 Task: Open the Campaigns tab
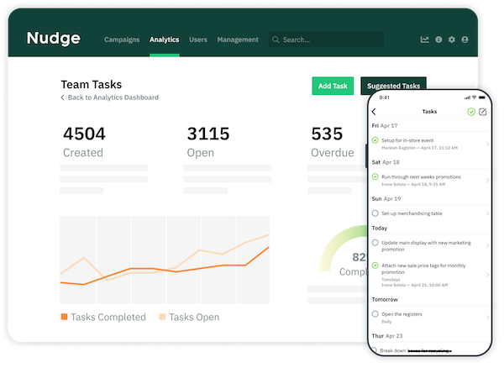[x=122, y=39]
